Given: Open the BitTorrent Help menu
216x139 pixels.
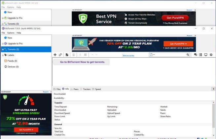Looking at the screenshot, I should [19, 33].
